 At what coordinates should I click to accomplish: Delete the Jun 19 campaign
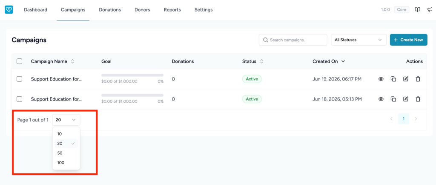tap(418, 79)
